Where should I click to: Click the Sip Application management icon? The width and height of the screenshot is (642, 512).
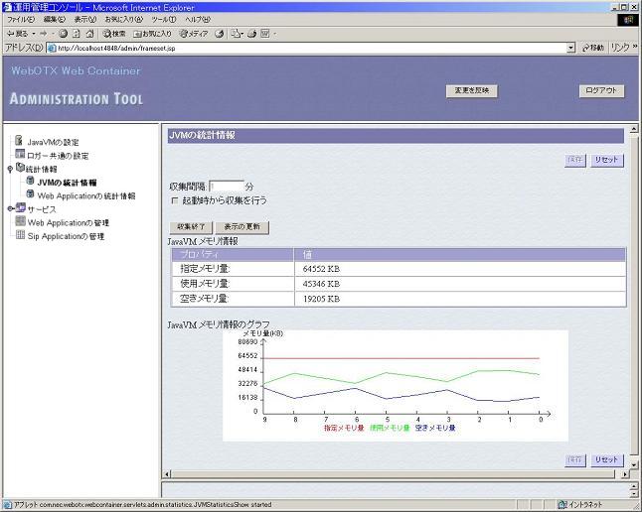[19, 236]
